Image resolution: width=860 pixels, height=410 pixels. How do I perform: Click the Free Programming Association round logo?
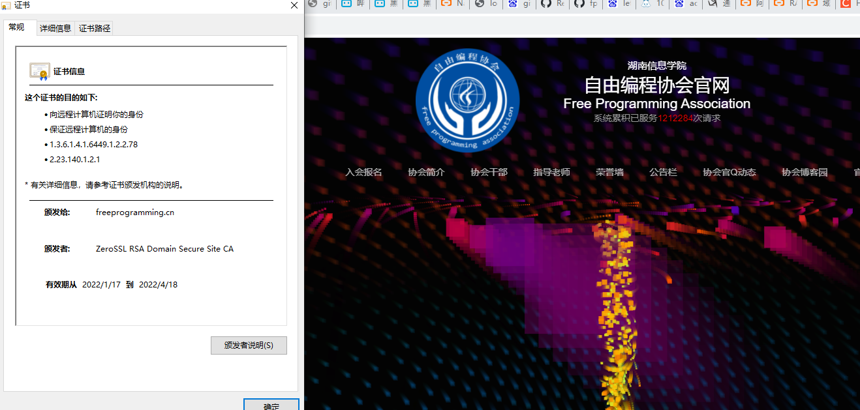[x=467, y=100]
